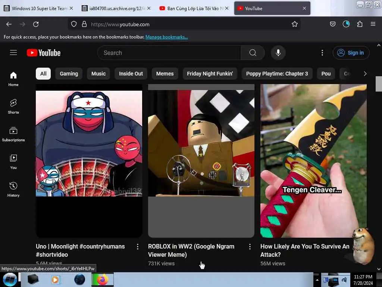Open Uno Moonlight countryhumans short thumbnail

89,161
